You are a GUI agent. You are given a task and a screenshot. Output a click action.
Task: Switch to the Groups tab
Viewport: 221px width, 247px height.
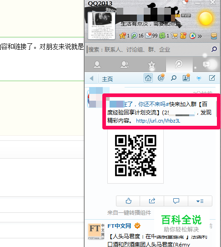124,64
